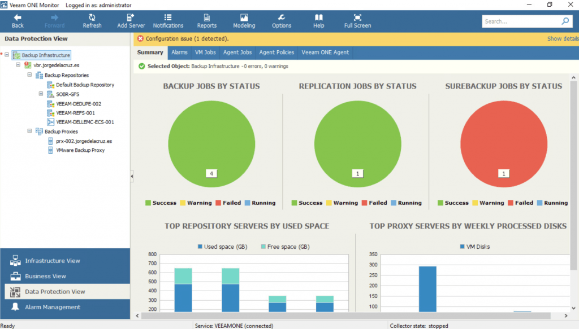Open the Add Server wizard
This screenshot has width=579, height=329.
tap(131, 21)
